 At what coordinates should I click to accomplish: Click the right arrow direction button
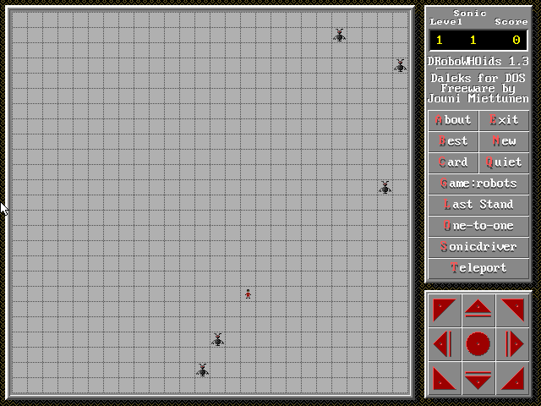(x=512, y=344)
